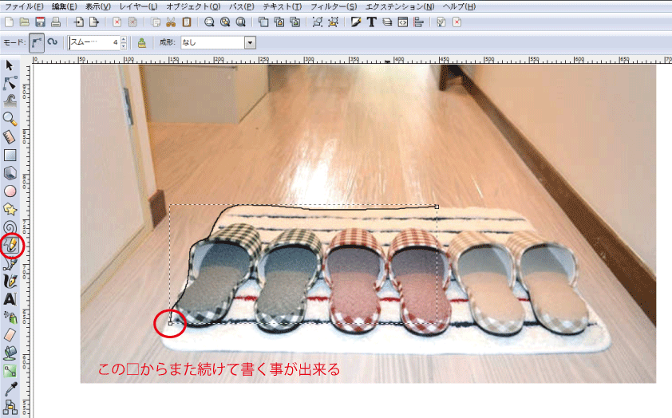Open the フィルター menu
This screenshot has width=672, height=418.
tap(334, 6)
